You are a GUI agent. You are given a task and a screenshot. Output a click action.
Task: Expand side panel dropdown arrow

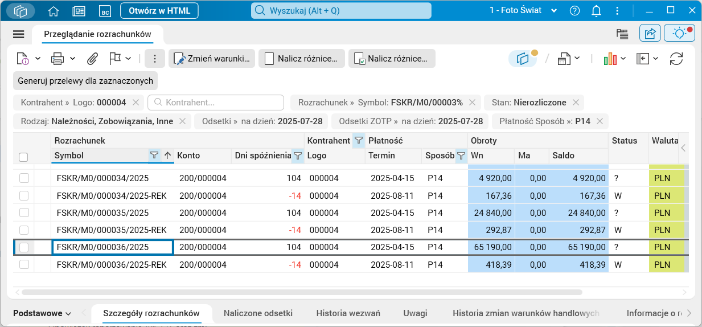[x=656, y=58]
